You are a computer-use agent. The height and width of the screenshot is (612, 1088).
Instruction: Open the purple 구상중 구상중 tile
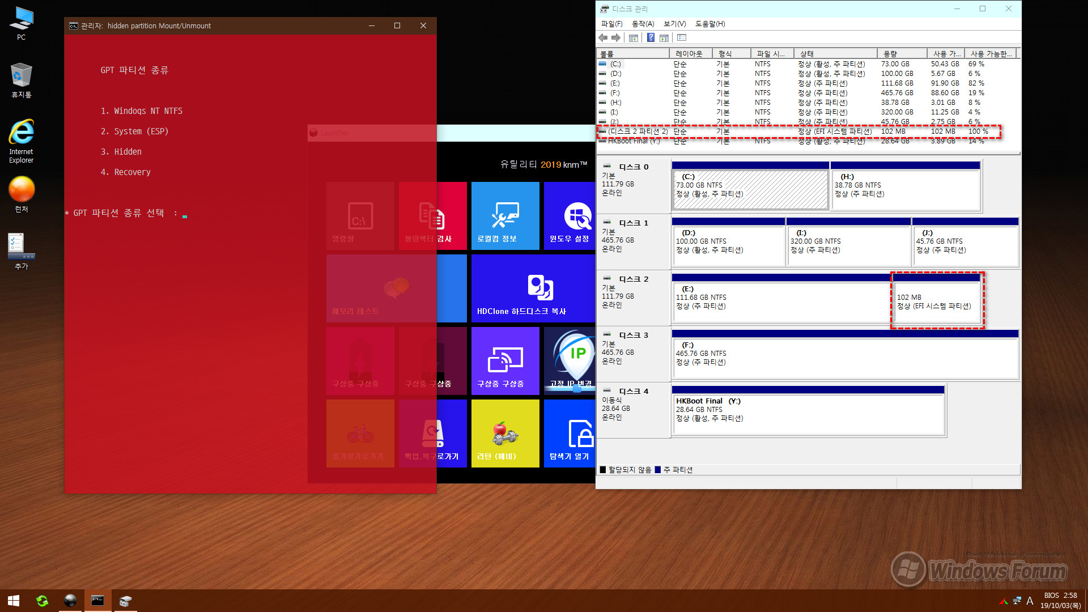point(505,361)
